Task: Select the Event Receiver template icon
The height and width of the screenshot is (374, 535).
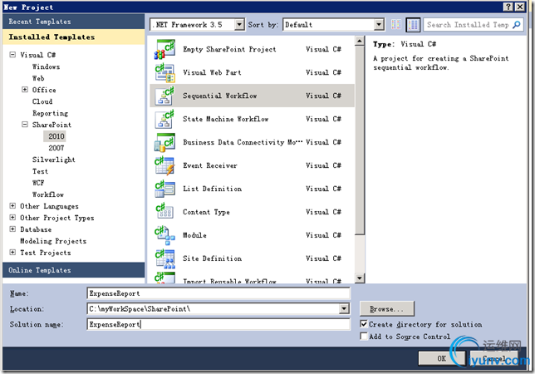Action: pos(164,165)
